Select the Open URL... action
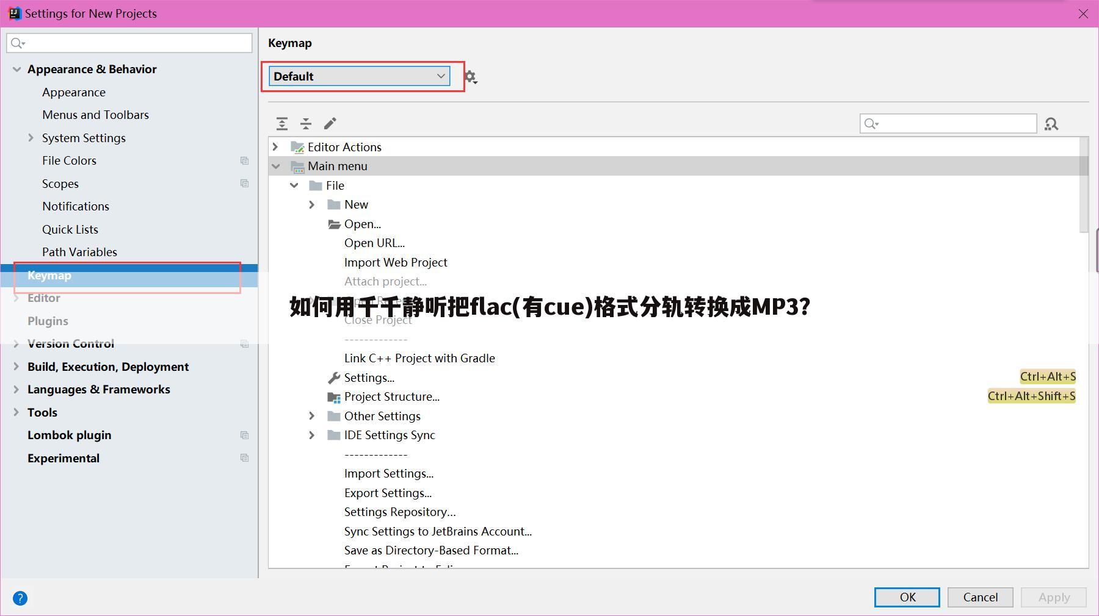Image resolution: width=1099 pixels, height=616 pixels. tap(374, 243)
